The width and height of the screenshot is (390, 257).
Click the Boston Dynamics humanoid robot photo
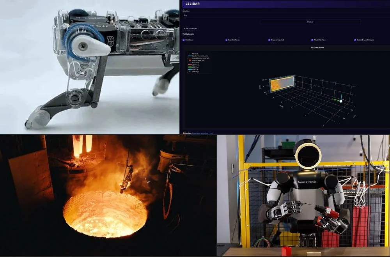coord(303,196)
